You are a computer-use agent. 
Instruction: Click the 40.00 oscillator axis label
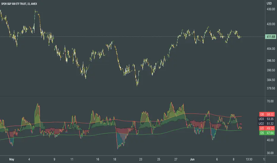click(270, 140)
